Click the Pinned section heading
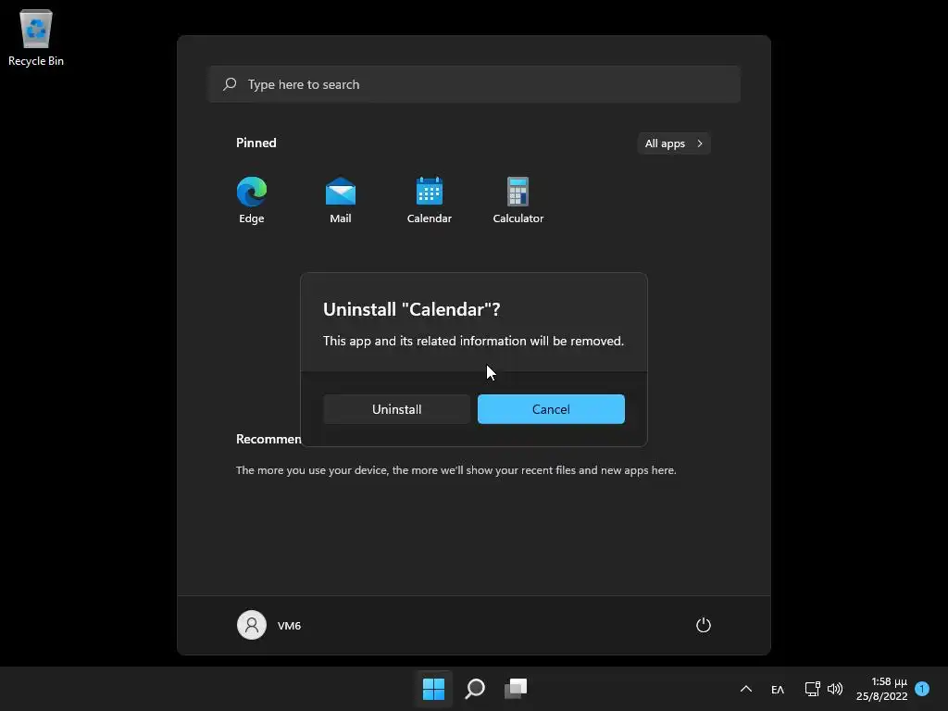 pos(256,143)
